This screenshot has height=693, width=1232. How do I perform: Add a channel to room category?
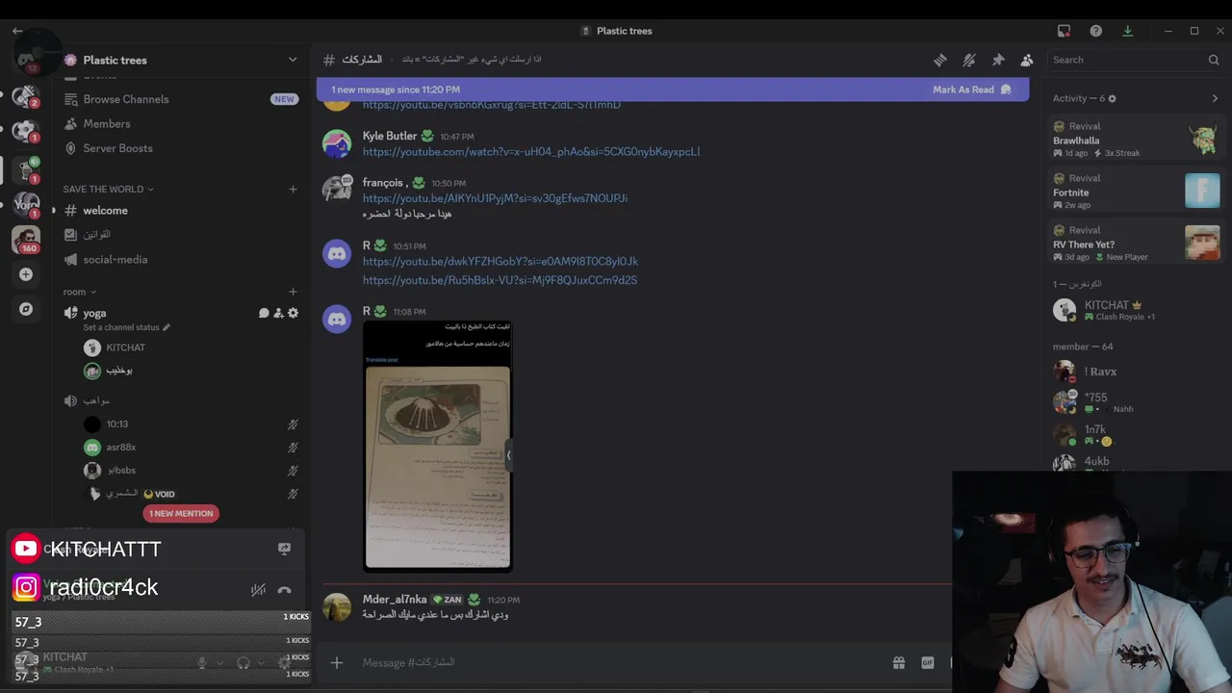pyautogui.click(x=293, y=292)
